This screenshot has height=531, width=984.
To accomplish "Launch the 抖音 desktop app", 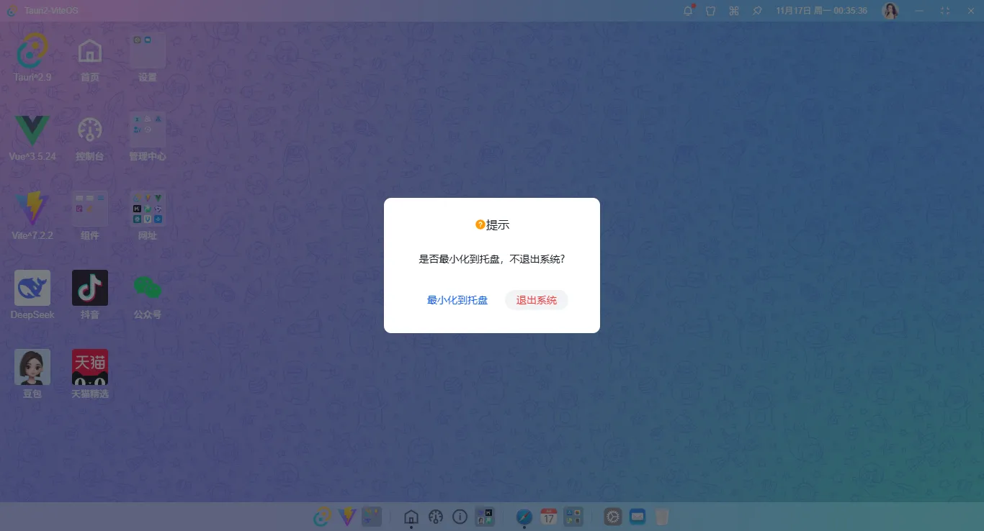I will pyautogui.click(x=89, y=287).
